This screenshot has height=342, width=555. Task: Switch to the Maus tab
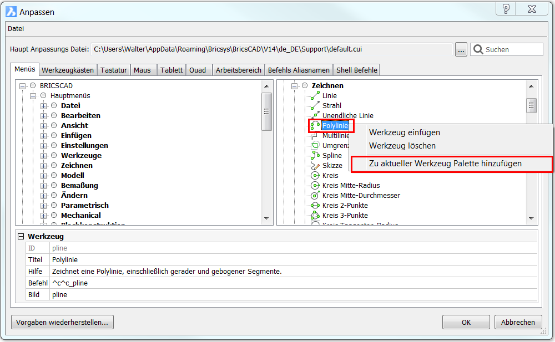[x=142, y=70]
